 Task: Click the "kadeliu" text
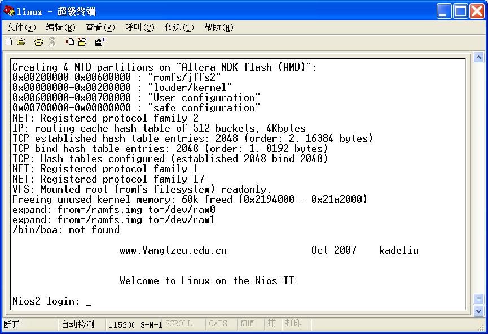(x=399, y=250)
